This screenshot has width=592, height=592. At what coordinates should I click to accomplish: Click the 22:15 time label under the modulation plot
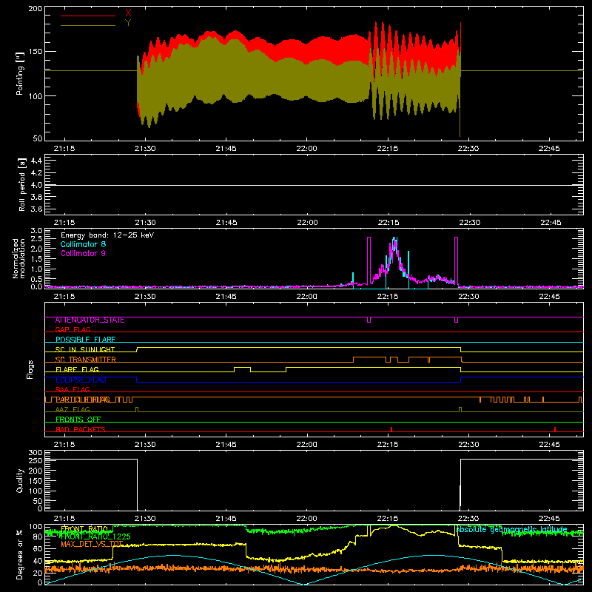click(388, 297)
